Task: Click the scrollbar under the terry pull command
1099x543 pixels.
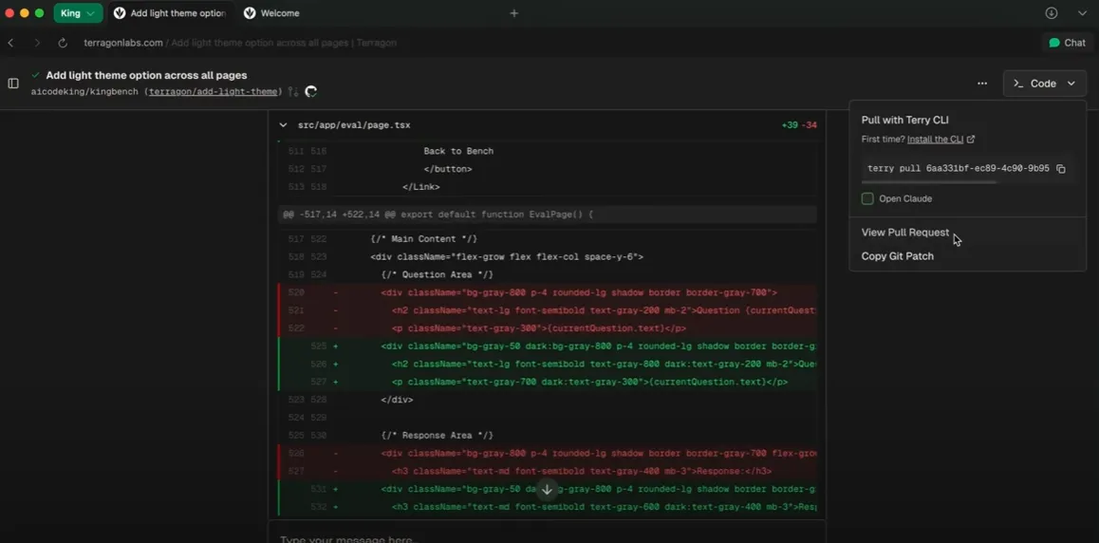Action: pos(929,182)
